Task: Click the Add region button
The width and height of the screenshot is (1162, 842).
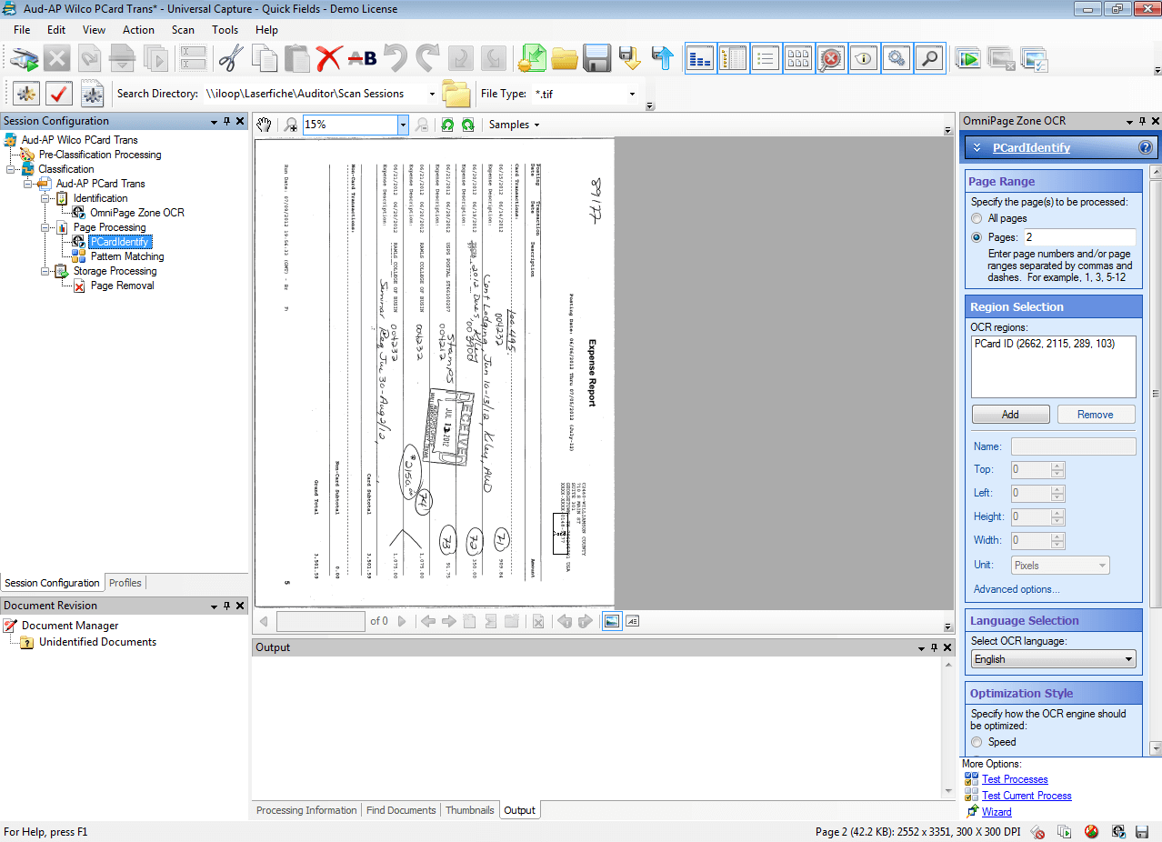Action: (x=1010, y=415)
